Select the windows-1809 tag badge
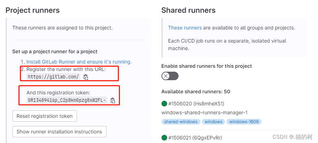This screenshot has height=143, width=318. (244, 122)
